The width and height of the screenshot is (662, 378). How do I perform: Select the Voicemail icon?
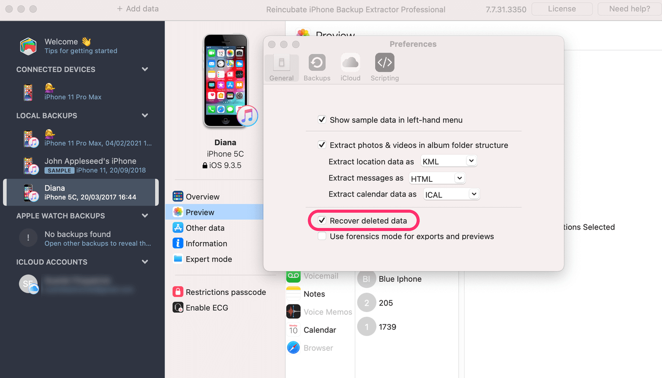pyautogui.click(x=293, y=276)
